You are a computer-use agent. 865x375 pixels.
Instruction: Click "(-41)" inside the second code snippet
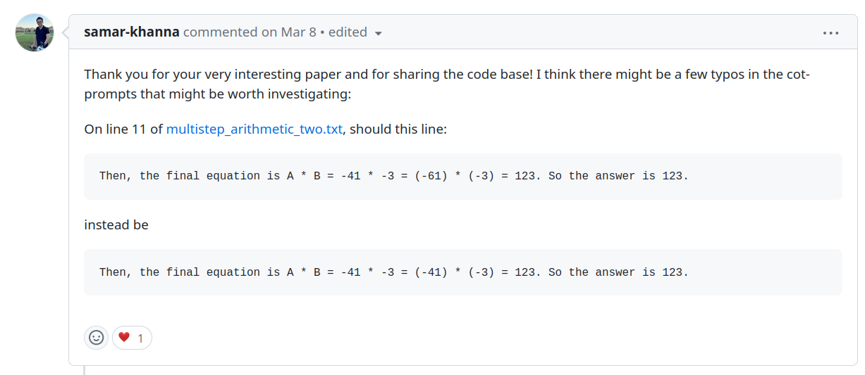[431, 272]
